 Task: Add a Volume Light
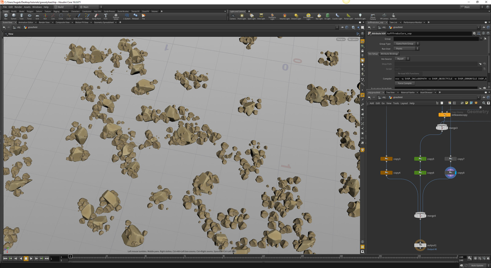[x=284, y=16]
